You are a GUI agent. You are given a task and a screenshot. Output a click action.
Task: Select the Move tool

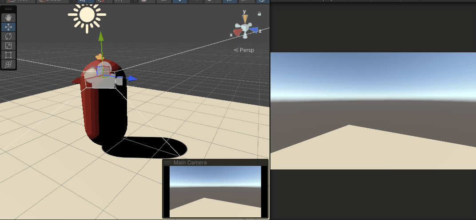[x=8, y=27]
